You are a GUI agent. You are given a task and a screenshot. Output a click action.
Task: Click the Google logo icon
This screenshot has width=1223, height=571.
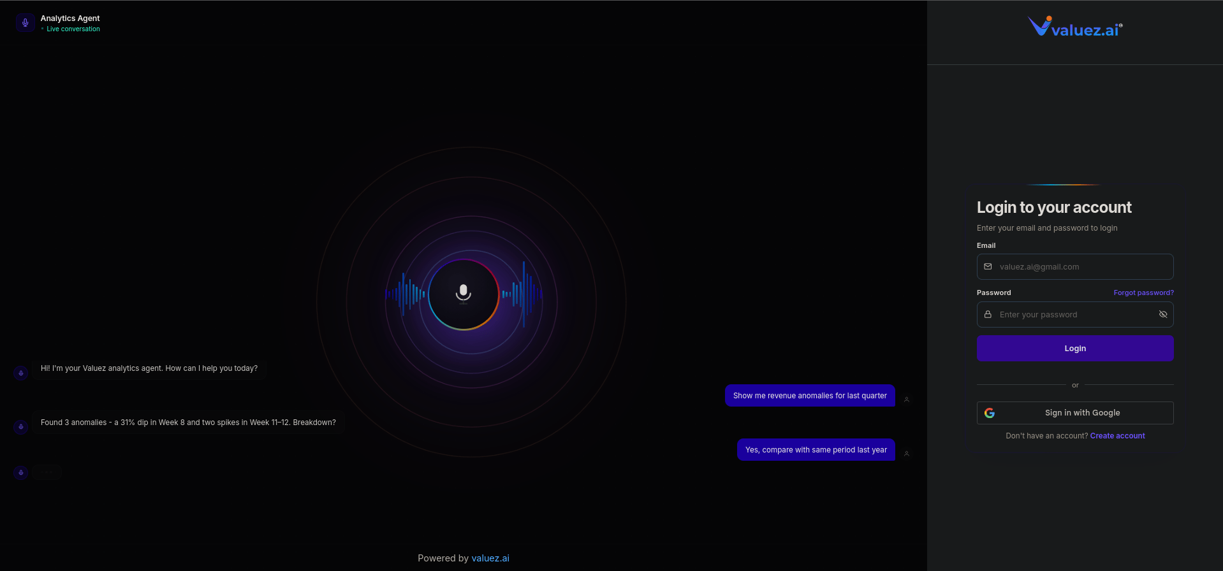(990, 413)
